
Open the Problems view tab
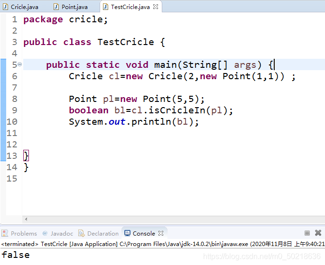[19, 233]
